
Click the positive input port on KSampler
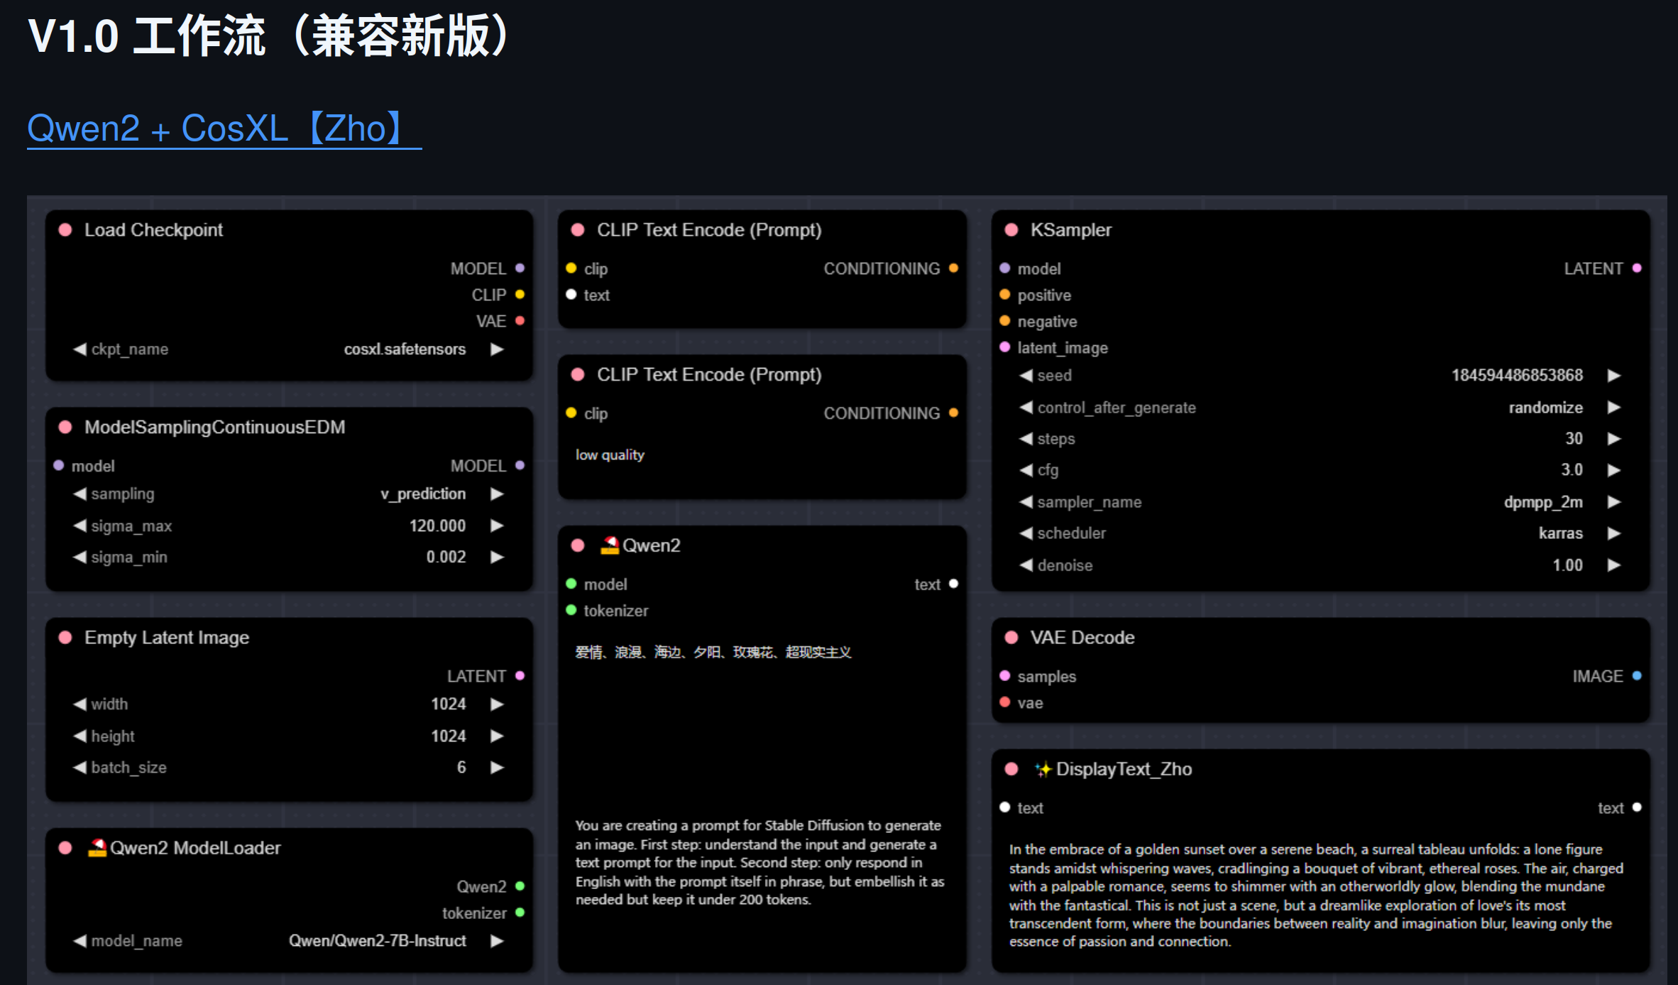[1005, 295]
